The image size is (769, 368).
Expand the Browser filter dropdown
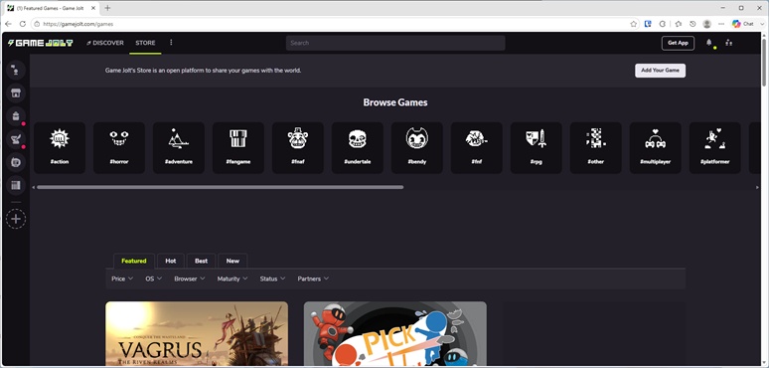190,278
